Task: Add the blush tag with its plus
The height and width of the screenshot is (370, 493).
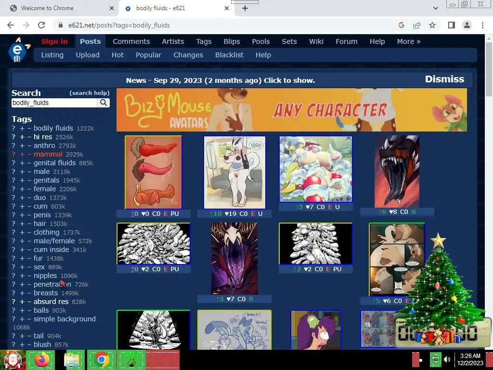Action: pyautogui.click(x=22, y=344)
